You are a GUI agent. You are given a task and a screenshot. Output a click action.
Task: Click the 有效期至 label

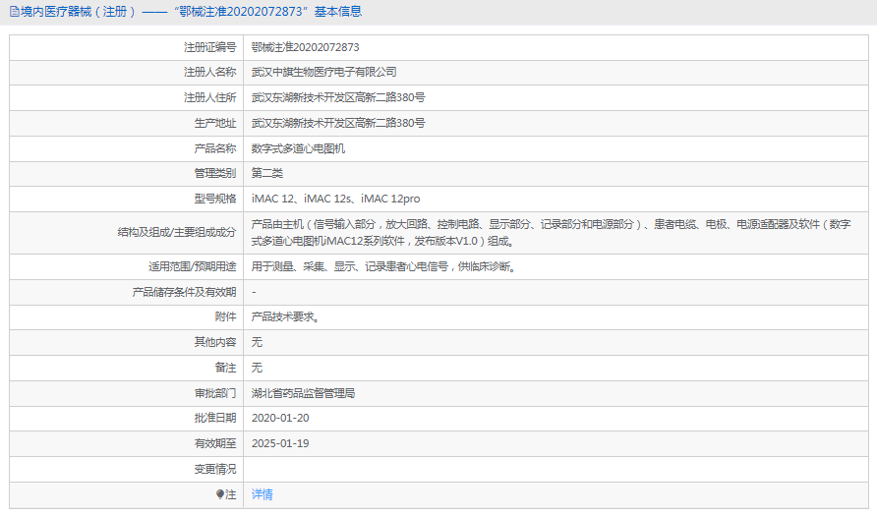coord(215,444)
